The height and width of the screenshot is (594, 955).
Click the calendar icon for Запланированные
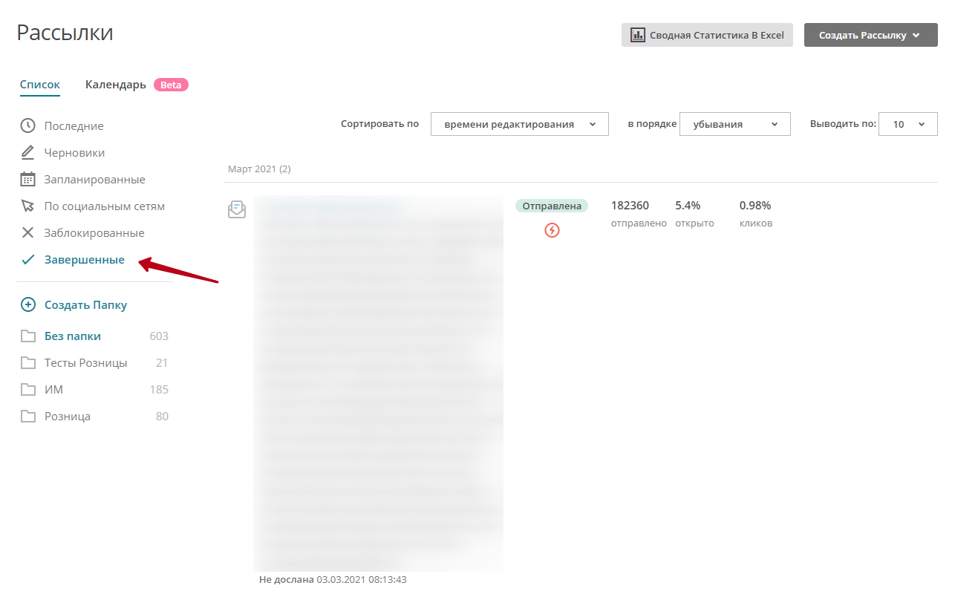coord(27,179)
